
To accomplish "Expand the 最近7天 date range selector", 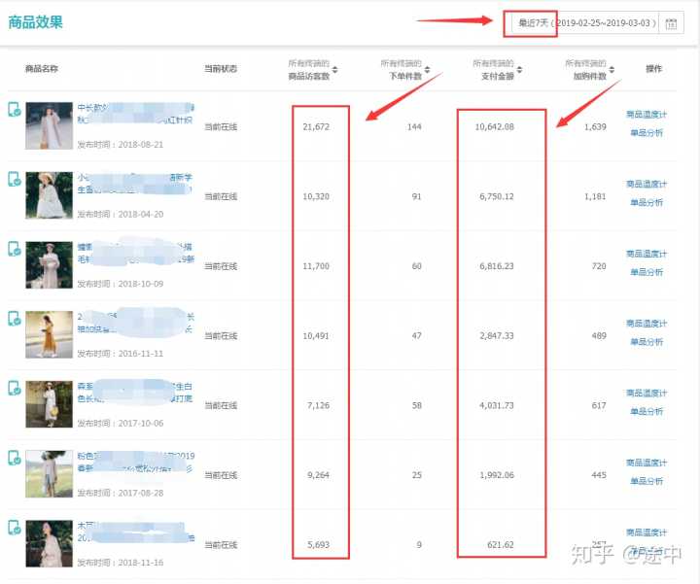I will click(x=586, y=23).
